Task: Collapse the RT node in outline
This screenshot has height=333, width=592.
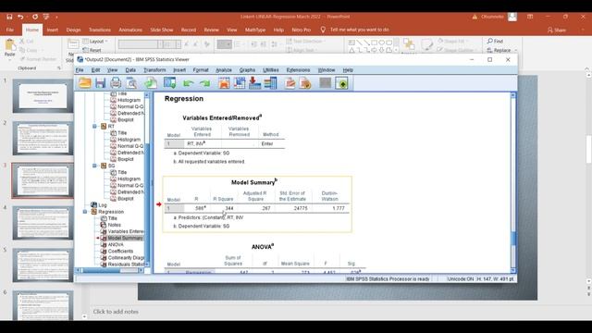Action: [94, 126]
